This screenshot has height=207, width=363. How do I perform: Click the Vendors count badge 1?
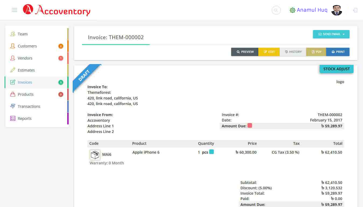click(61, 58)
